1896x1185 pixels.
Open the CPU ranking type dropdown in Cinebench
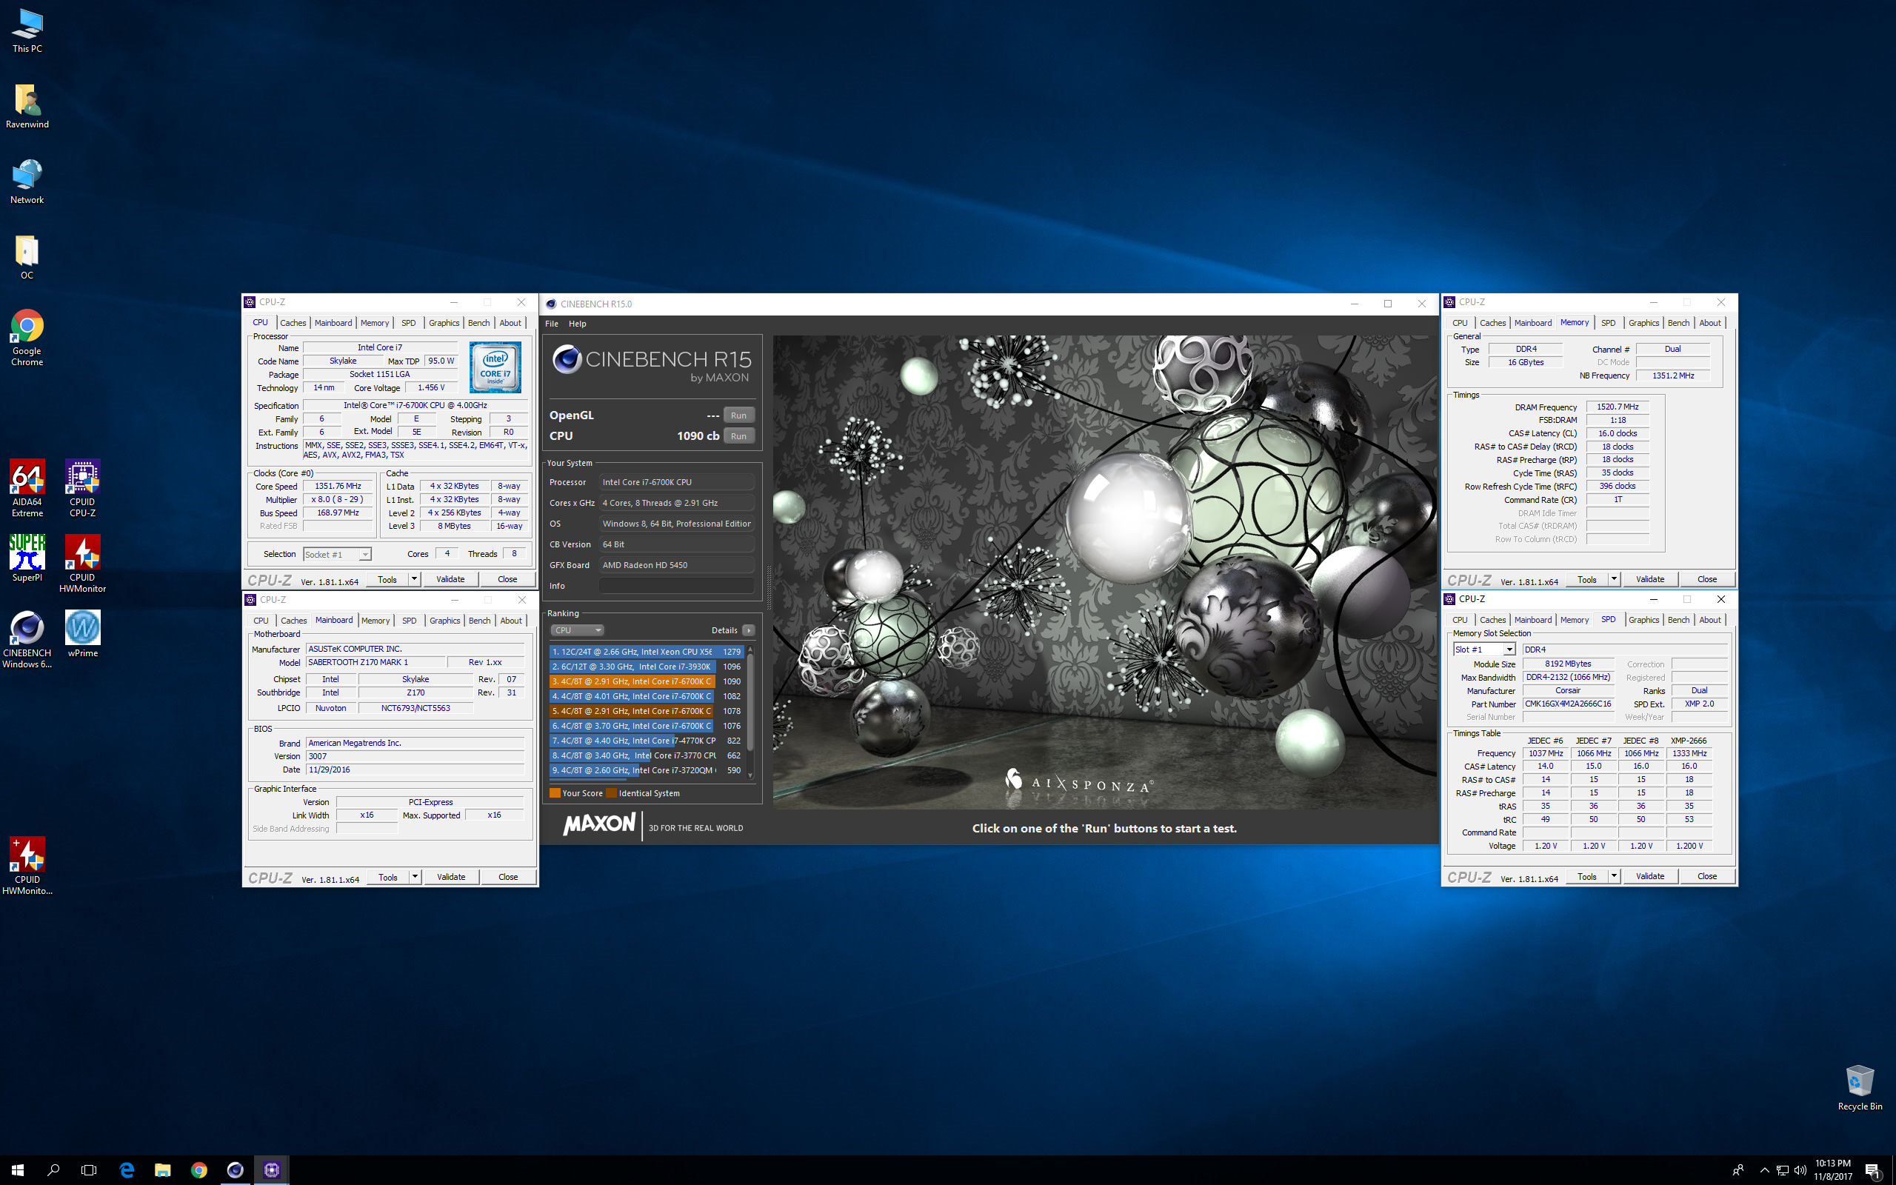pos(578,630)
